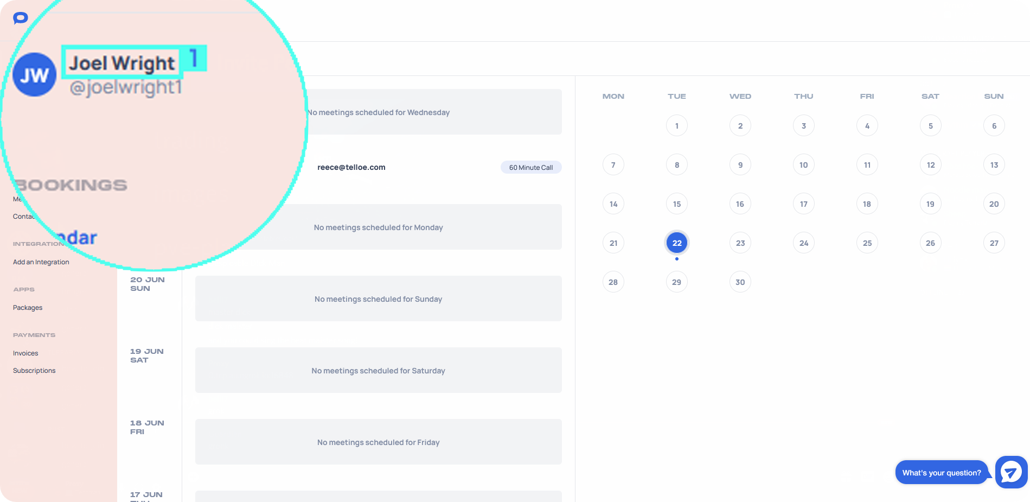Select day 19 in the calendar

click(931, 204)
